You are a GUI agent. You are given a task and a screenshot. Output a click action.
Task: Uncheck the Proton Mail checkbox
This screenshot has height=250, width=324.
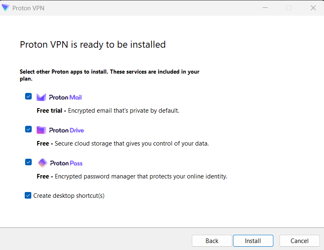28,96
